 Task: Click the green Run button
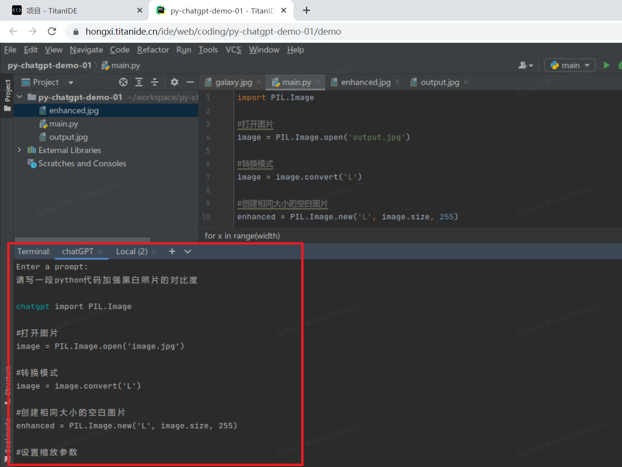(607, 65)
